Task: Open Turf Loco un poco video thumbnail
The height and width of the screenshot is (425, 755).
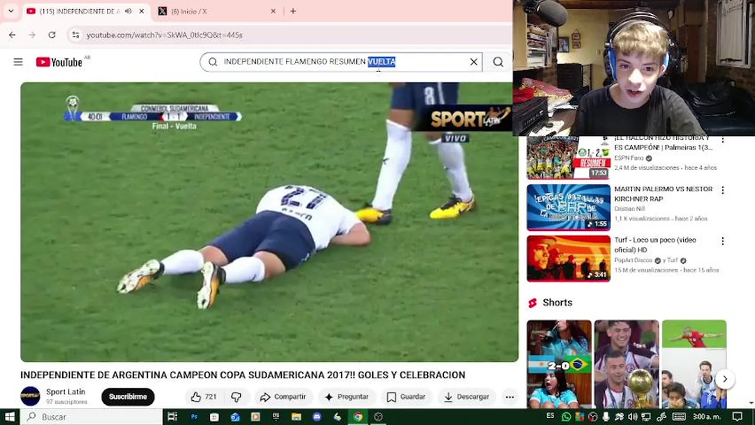Action: pyautogui.click(x=568, y=259)
